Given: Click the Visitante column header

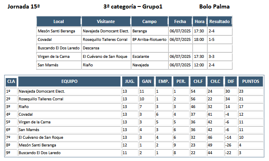Looking at the screenshot, I should click(106, 21).
